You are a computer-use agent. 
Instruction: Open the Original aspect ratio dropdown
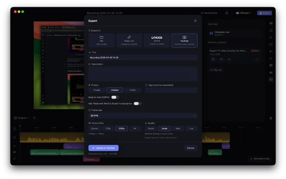[x=21, y=118]
